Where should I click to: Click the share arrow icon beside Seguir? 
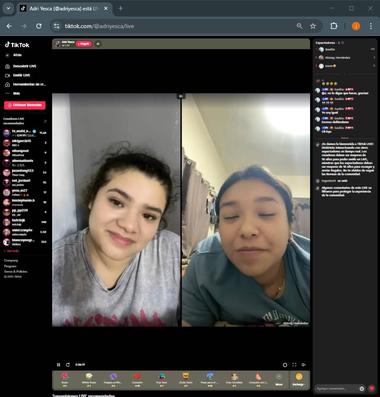point(98,44)
